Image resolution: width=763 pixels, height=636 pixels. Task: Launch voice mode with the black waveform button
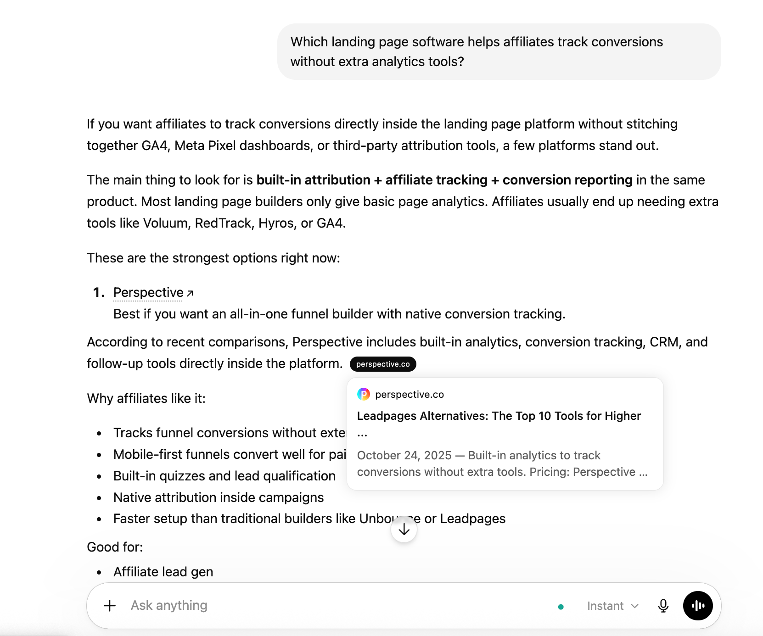coord(698,606)
